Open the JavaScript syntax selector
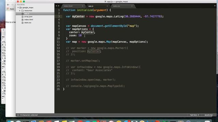This screenshot has width=218, height=122. (208, 115)
